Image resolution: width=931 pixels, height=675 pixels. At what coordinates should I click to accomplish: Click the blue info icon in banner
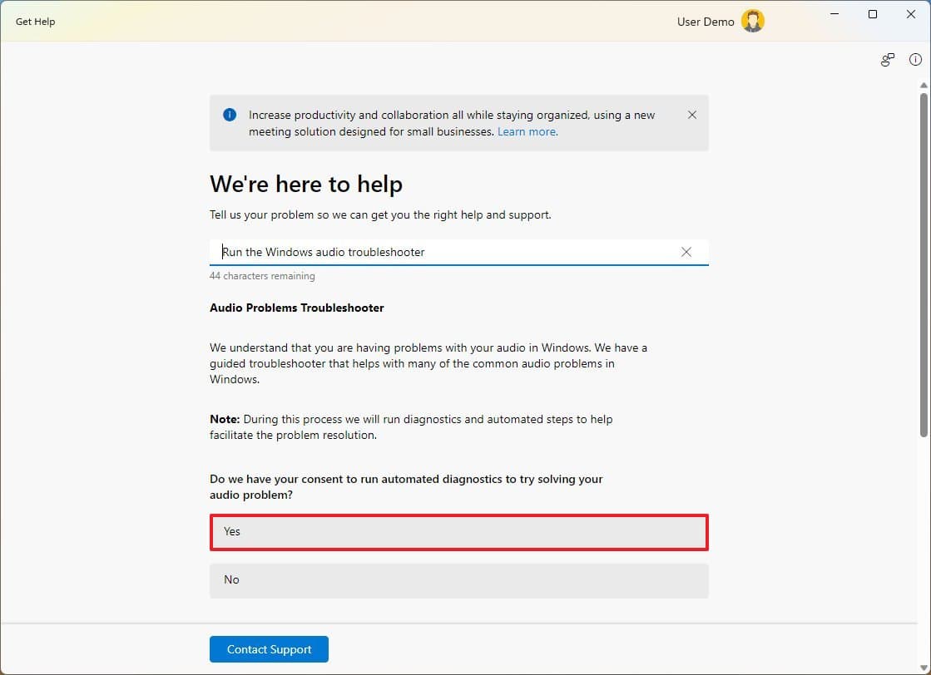click(230, 116)
